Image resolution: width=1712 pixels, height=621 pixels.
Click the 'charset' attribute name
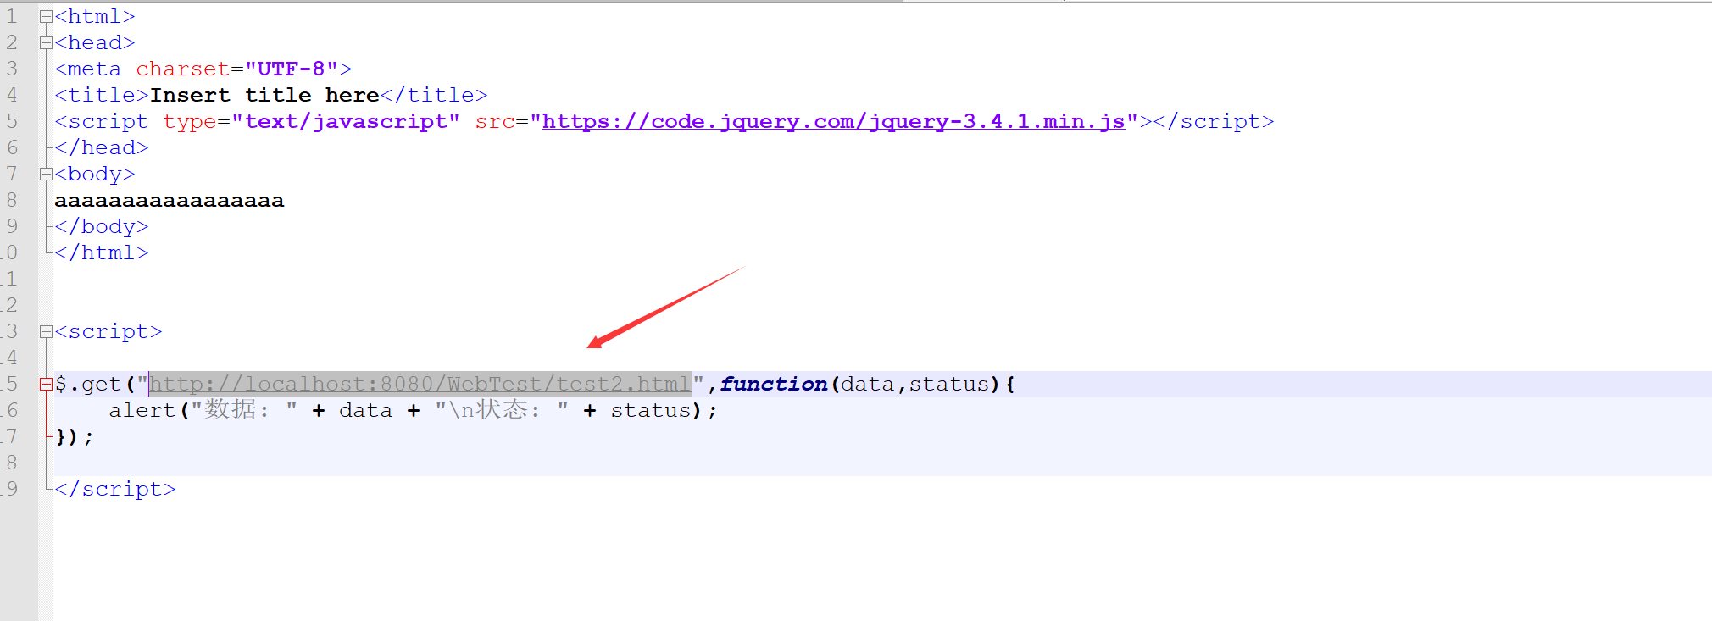point(183,69)
